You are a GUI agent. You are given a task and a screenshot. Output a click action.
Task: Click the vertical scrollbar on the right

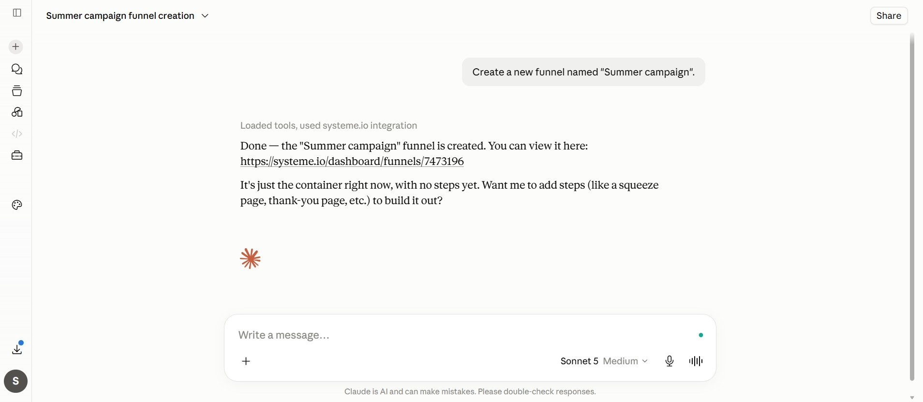coord(912,208)
